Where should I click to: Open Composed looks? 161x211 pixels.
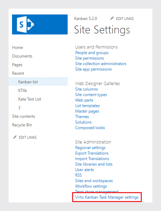point(90,128)
